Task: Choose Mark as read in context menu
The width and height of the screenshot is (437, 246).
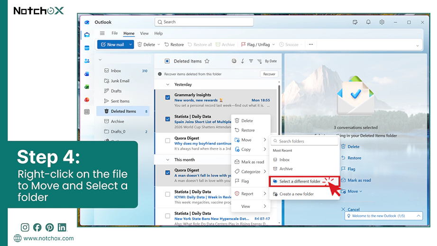Action: click(x=251, y=162)
